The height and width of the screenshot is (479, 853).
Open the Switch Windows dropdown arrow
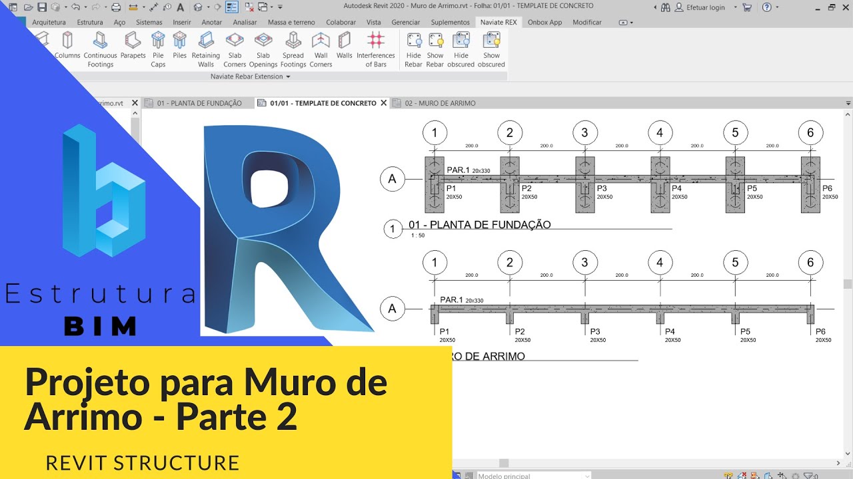tap(272, 7)
